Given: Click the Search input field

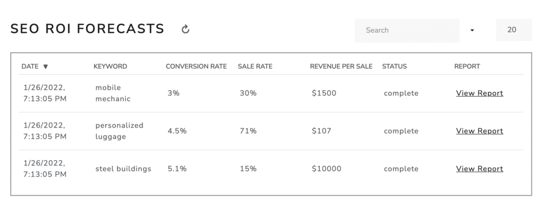Looking at the screenshot, I should click(407, 31).
